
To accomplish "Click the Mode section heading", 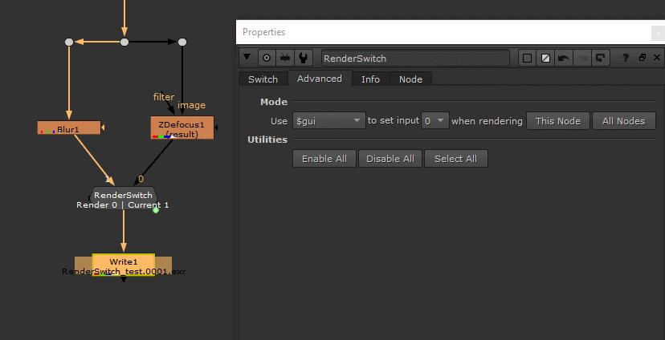I will pos(274,102).
